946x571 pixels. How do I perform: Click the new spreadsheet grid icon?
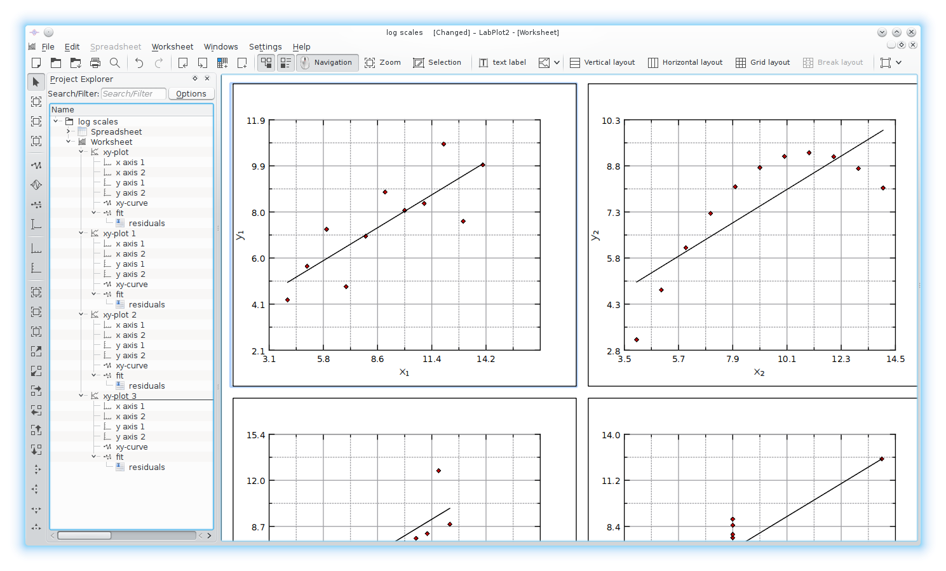tap(222, 62)
